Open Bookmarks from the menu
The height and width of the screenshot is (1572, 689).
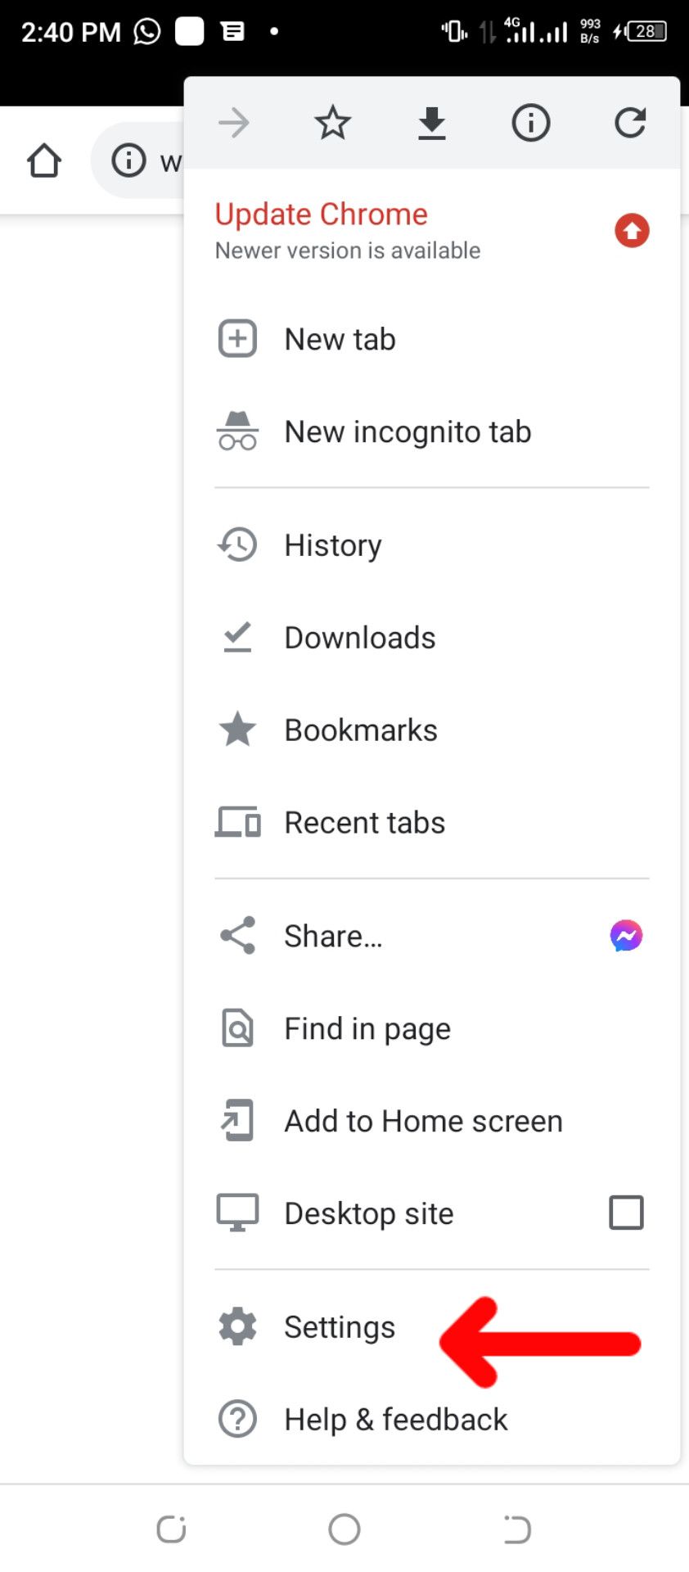(360, 730)
